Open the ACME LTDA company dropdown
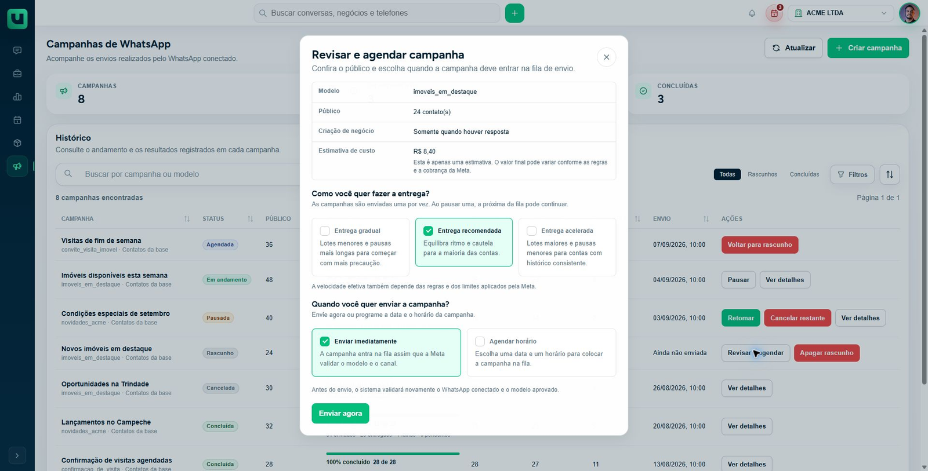 pos(841,13)
